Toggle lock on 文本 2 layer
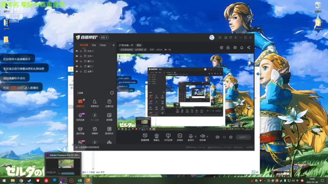The image size is (328, 184). [81, 51]
